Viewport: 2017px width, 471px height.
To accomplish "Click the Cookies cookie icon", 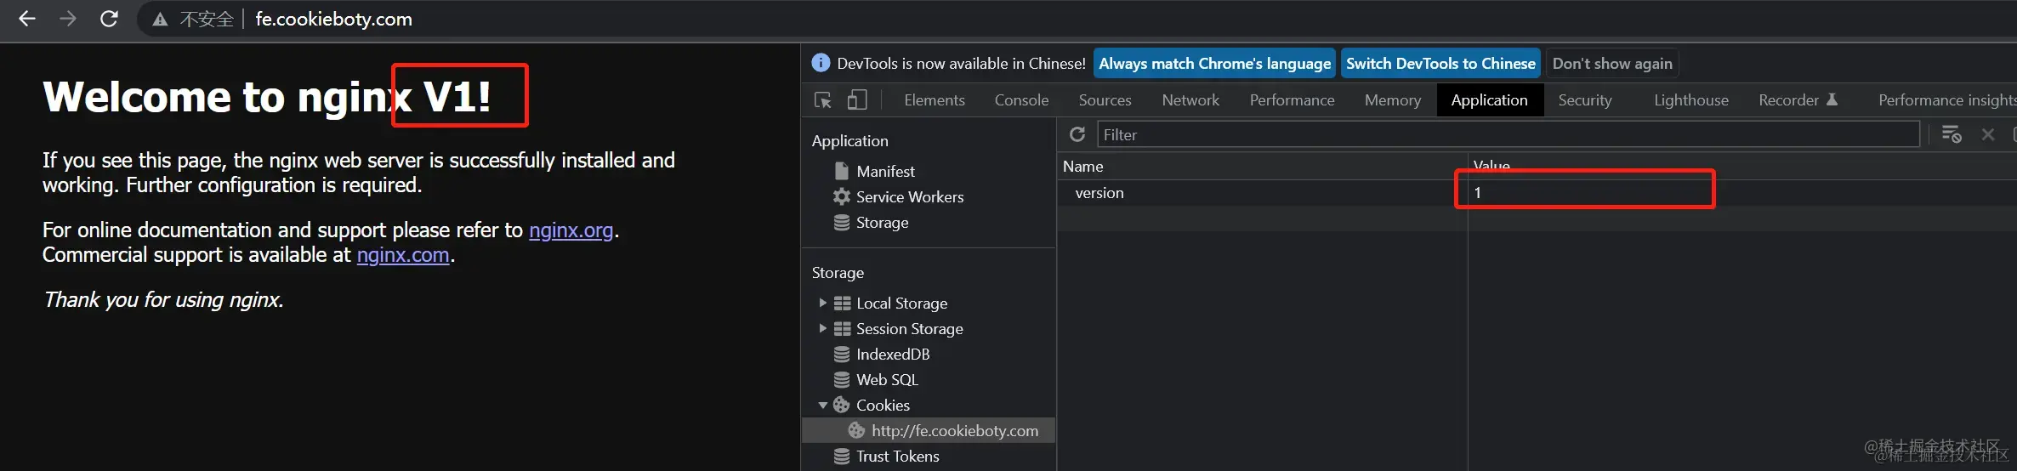I will click(842, 405).
